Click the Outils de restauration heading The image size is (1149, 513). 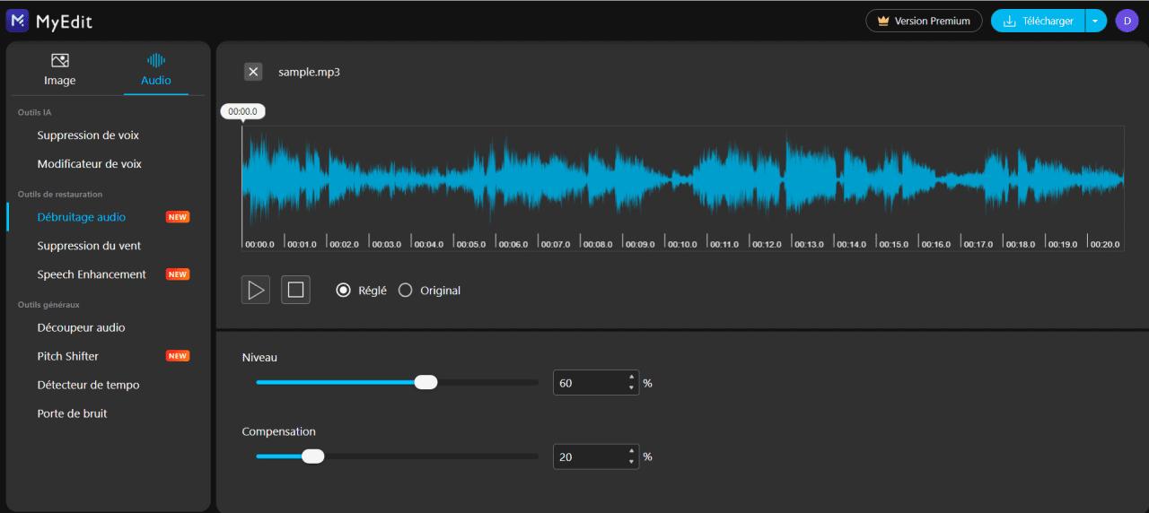[x=60, y=194]
